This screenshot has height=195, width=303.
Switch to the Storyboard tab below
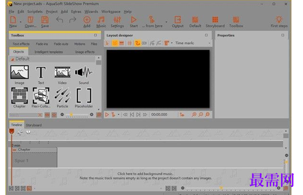tap(34, 125)
